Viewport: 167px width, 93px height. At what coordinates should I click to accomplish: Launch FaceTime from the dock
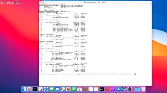click(74, 89)
